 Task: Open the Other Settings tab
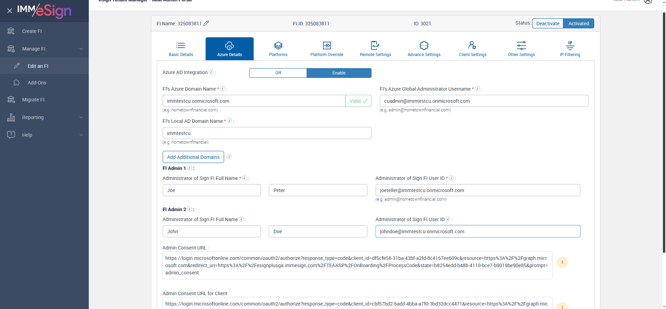[x=521, y=49]
